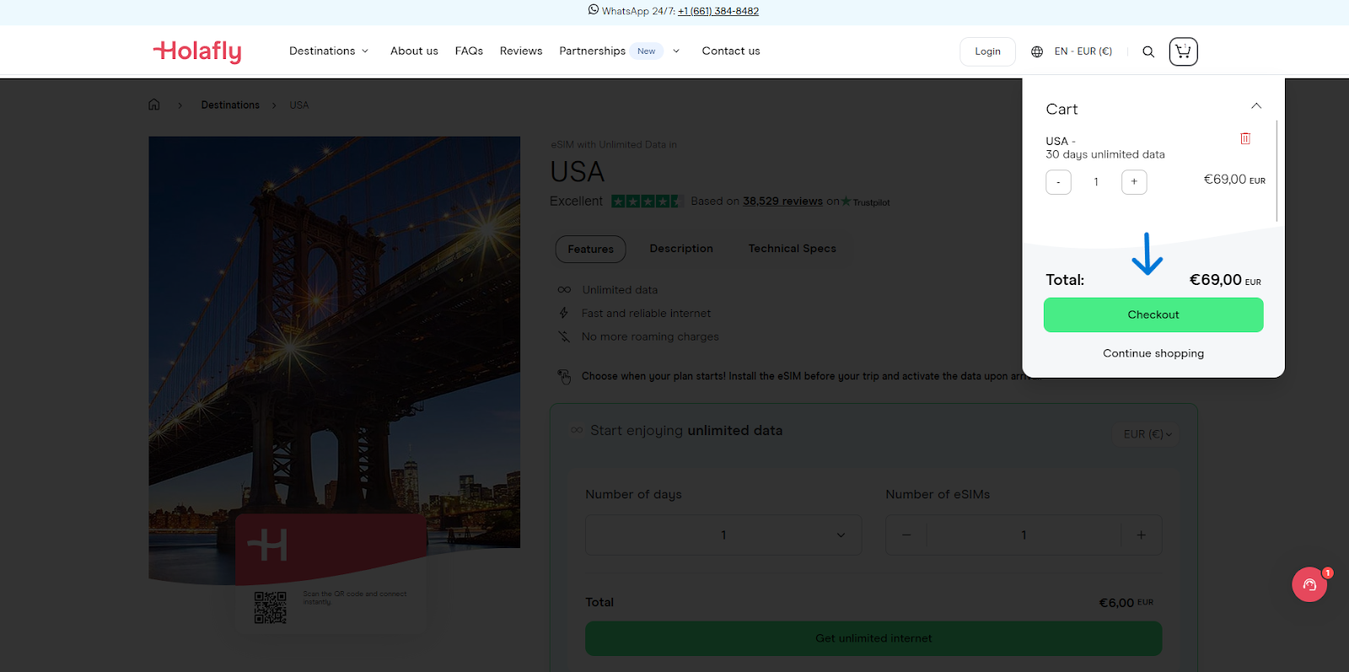Increase cart quantity with plus button

click(x=1134, y=182)
